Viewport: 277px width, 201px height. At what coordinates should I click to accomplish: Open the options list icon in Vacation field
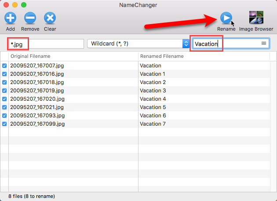(264, 43)
